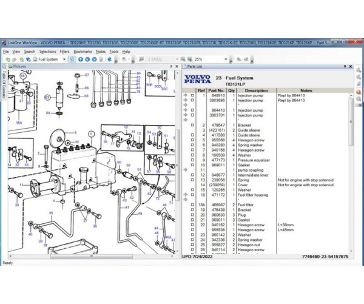
Task: Click the Description column header
Action: tap(255, 91)
